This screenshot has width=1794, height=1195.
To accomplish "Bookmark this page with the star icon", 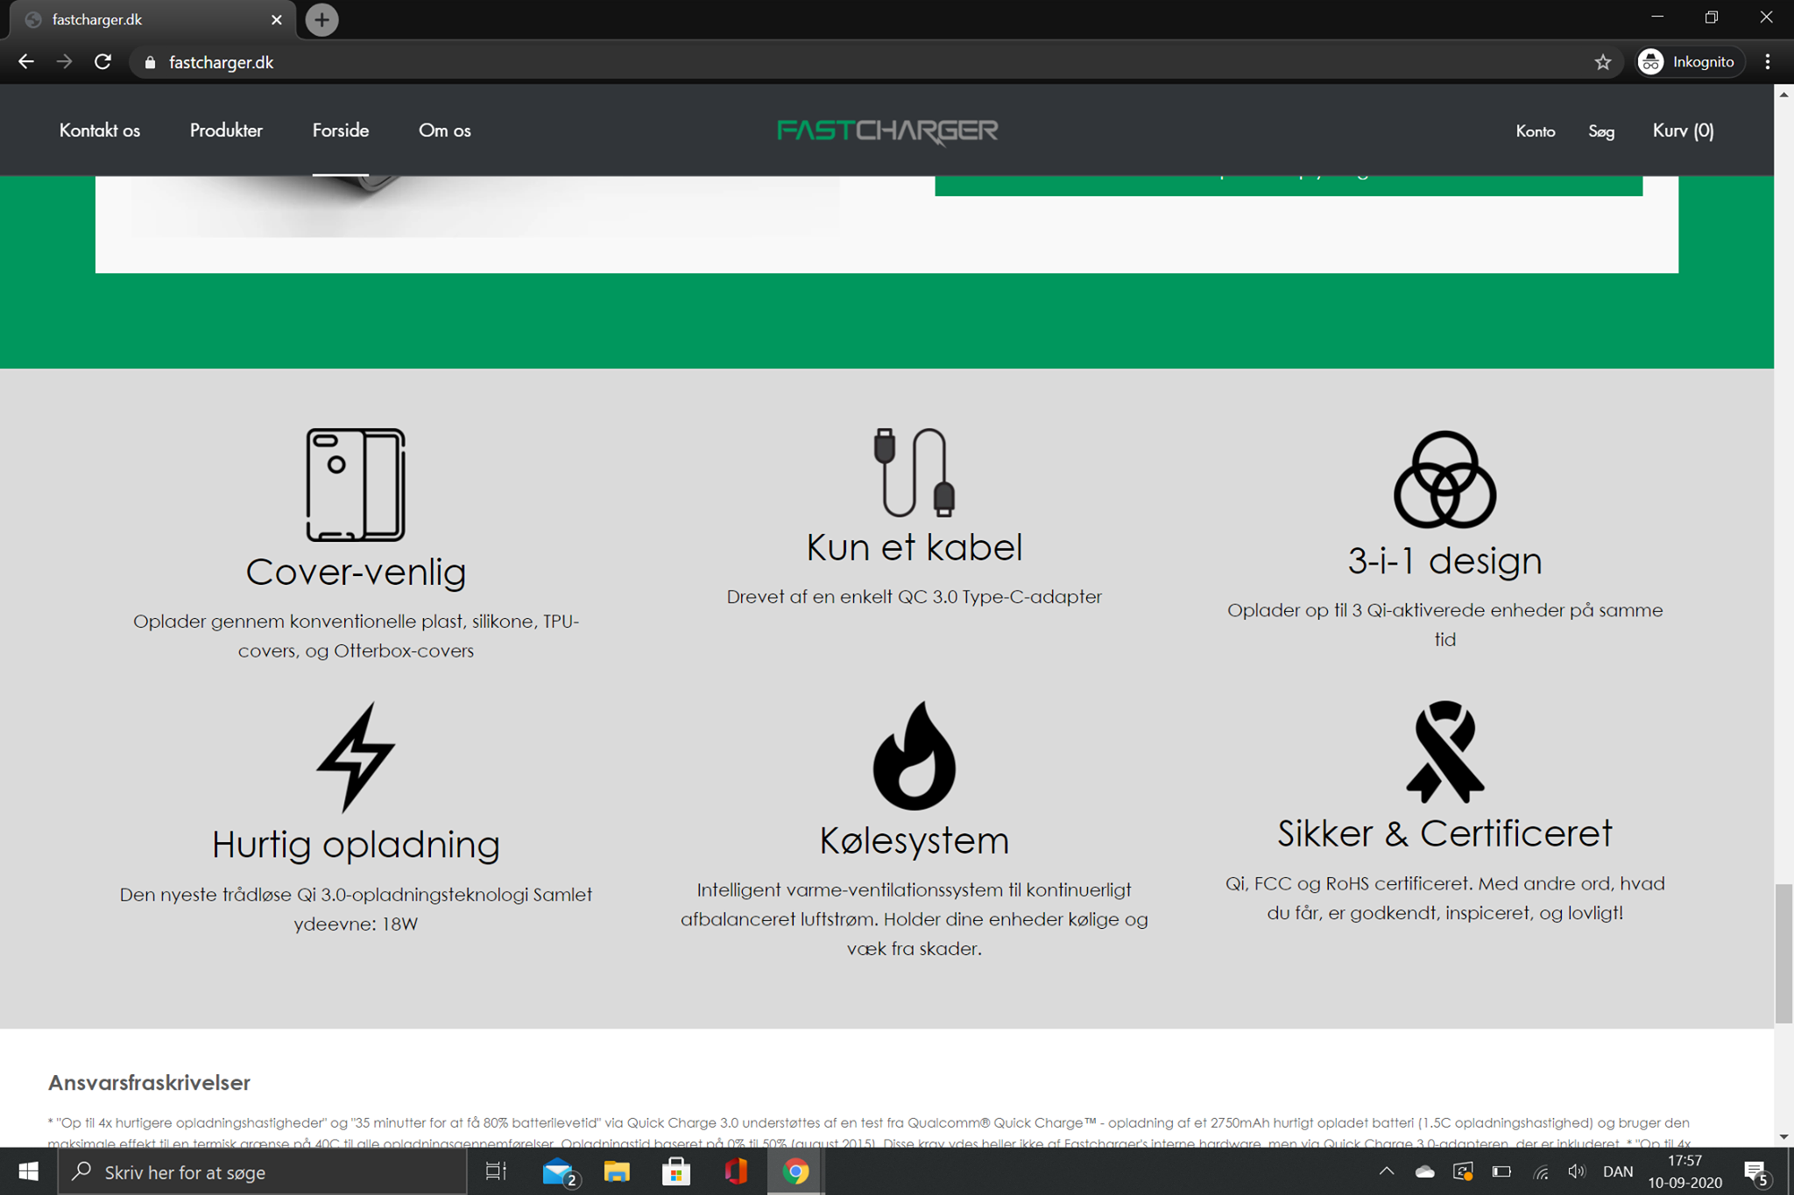I will click(x=1602, y=62).
